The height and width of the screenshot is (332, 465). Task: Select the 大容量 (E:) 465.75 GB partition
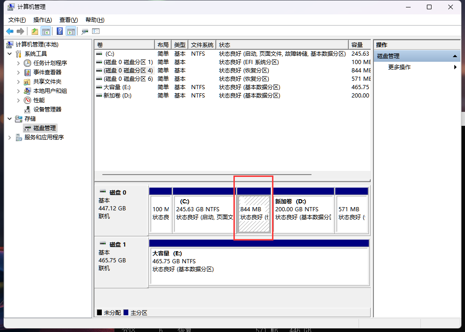(x=259, y=263)
